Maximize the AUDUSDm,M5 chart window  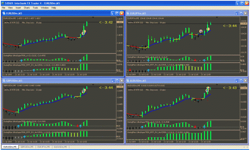click(x=241, y=81)
